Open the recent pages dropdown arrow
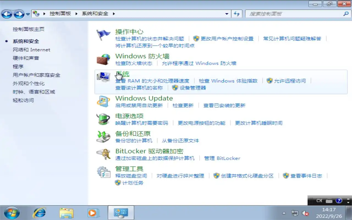This screenshot has height=220, width=352. tap(28, 14)
